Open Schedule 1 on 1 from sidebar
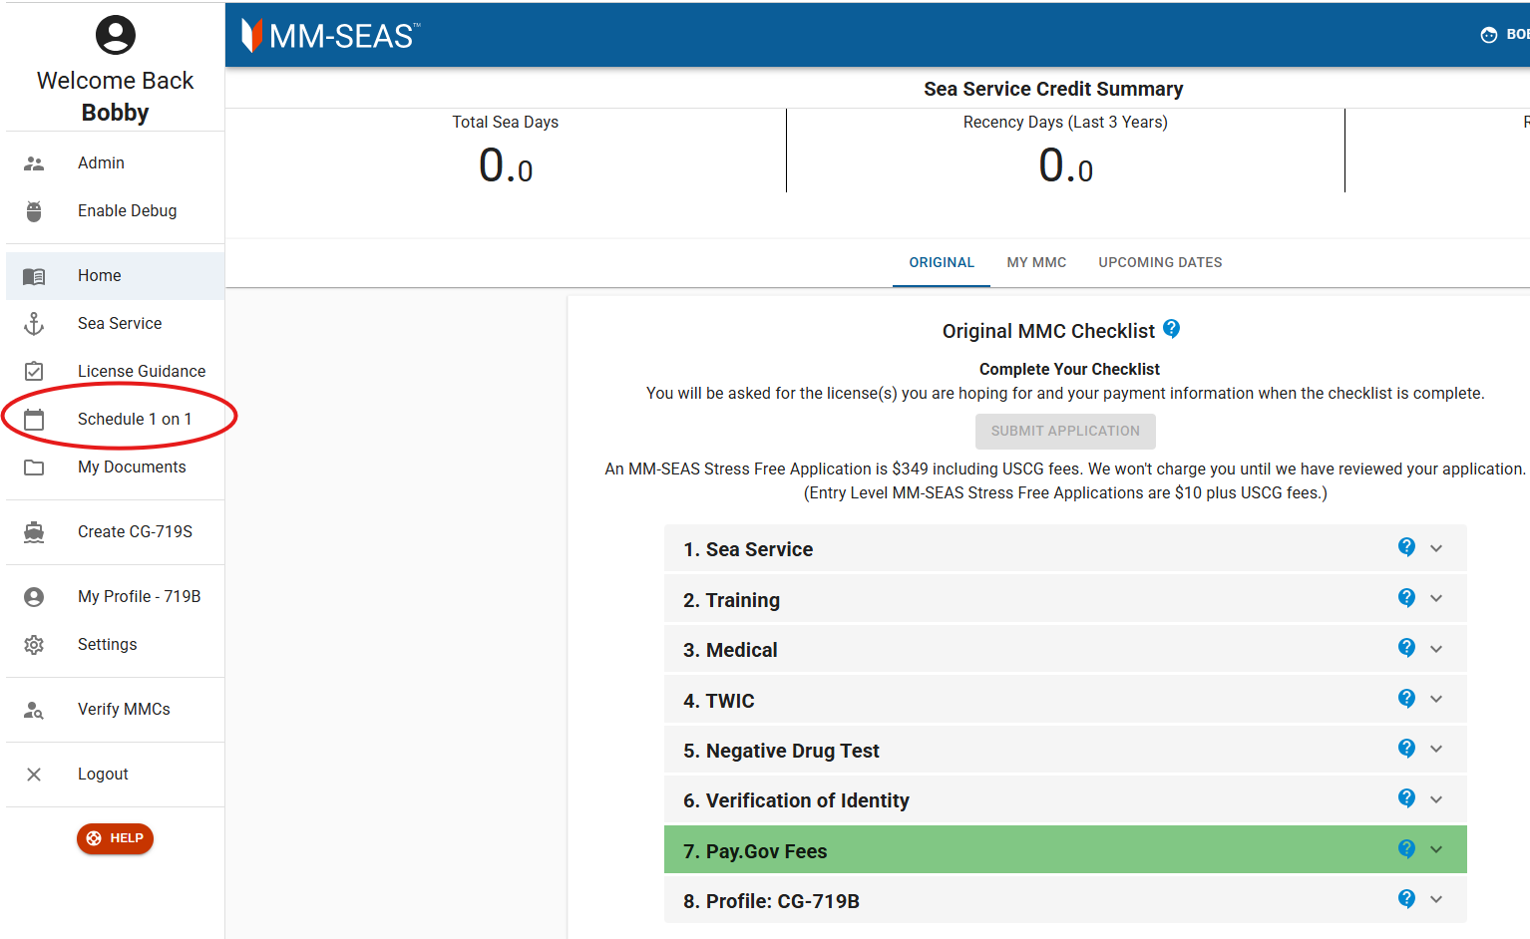Viewport: 1530px width, 939px height. point(115,420)
